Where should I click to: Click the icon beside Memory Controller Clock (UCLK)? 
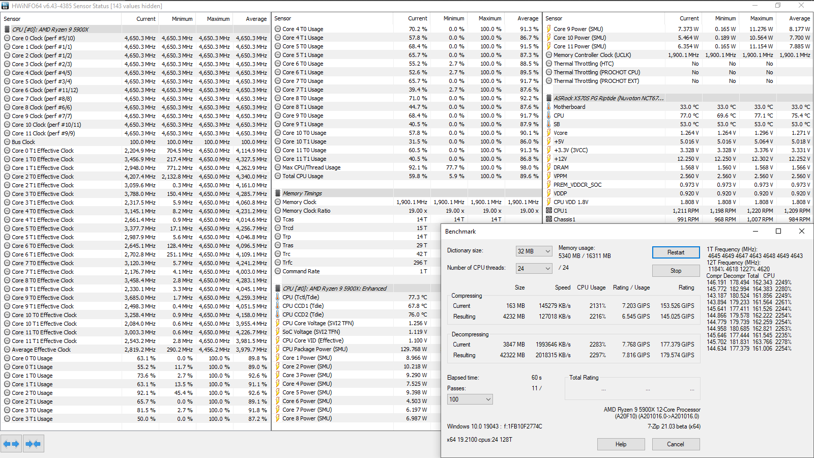549,55
